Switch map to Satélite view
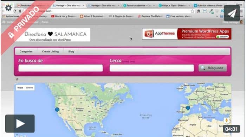Screen dimensions: 246x137 click(x=29, y=88)
